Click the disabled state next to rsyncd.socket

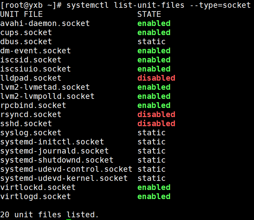tap(156, 114)
